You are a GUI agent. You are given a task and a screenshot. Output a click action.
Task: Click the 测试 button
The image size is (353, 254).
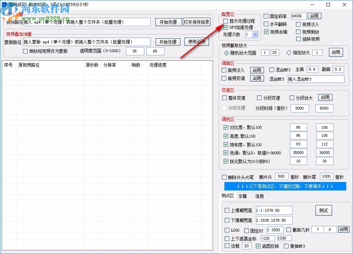coord(323,210)
